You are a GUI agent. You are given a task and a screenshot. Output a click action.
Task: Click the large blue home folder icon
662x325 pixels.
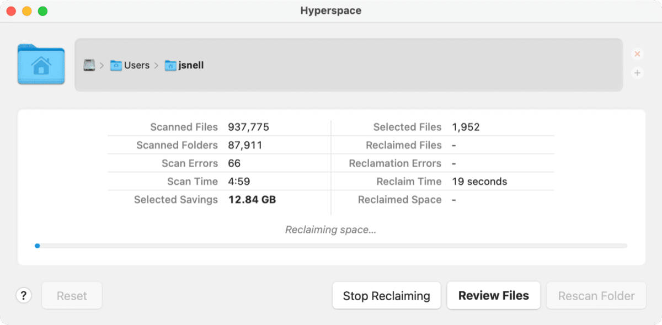click(x=41, y=65)
